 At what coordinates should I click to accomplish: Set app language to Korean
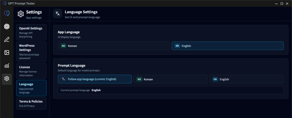[114, 46]
